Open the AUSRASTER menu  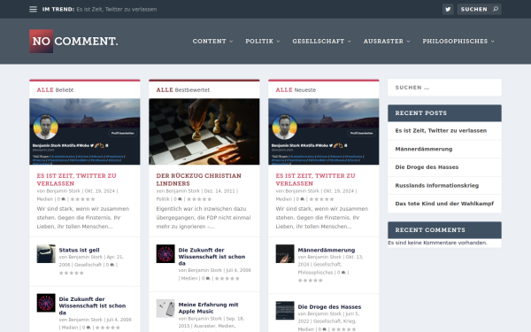coord(383,41)
